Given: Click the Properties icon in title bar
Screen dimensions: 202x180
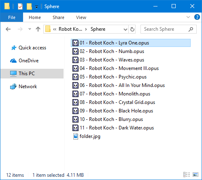Looking at the screenshot, I should point(20,6).
